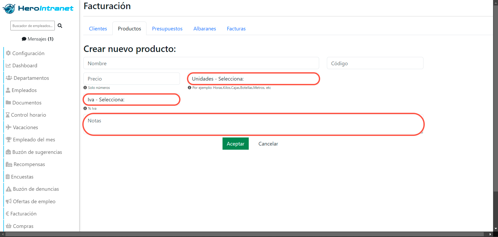Viewport: 498px width, 237px height.
Task: Click the Buzón de sugerencias envelope icon
Action: tap(8, 152)
